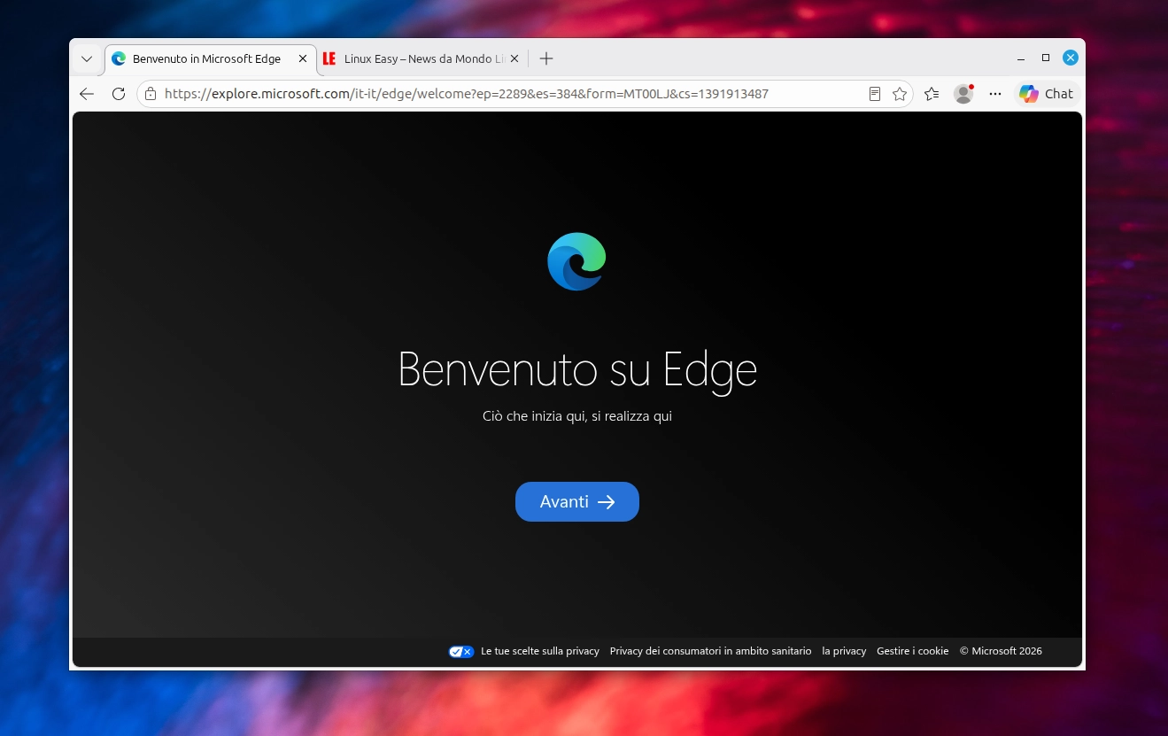This screenshot has height=736, width=1168.
Task: Close the Benvenuto in Microsoft Edge tab
Action: 302,58
